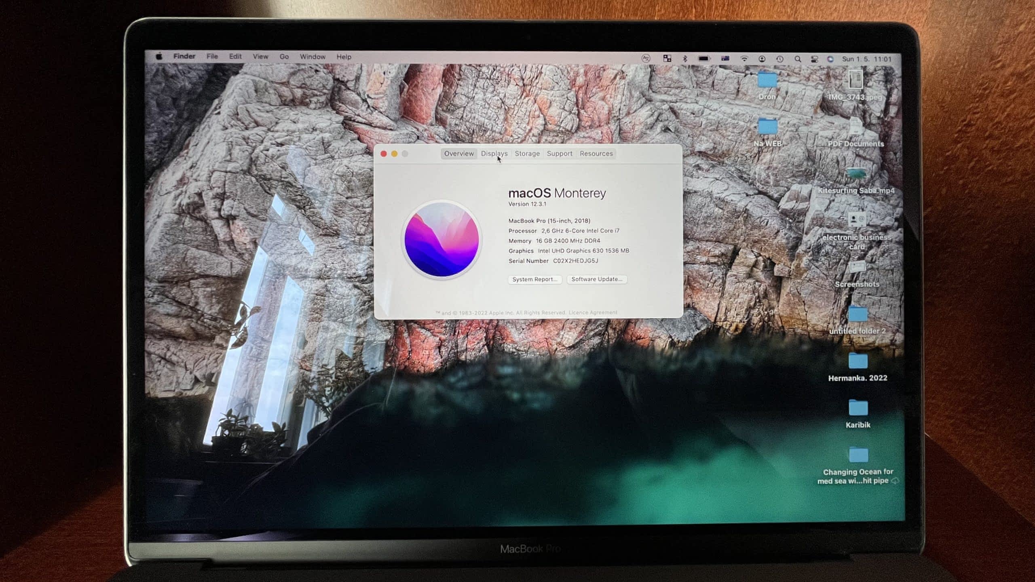The height and width of the screenshot is (582, 1035).
Task: Open Control Center from menu bar
Action: 814,59
